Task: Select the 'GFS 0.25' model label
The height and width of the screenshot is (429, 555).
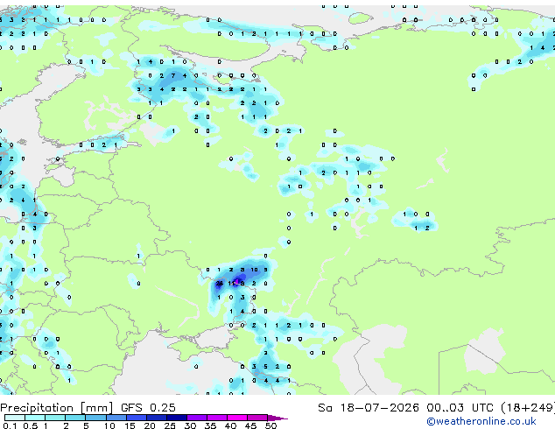Action: pos(148,408)
